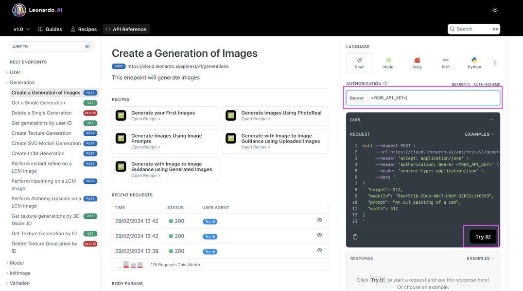Click Try It! badge on 13:39 request
Viewport: 523px width, 291px height.
[x=210, y=252]
